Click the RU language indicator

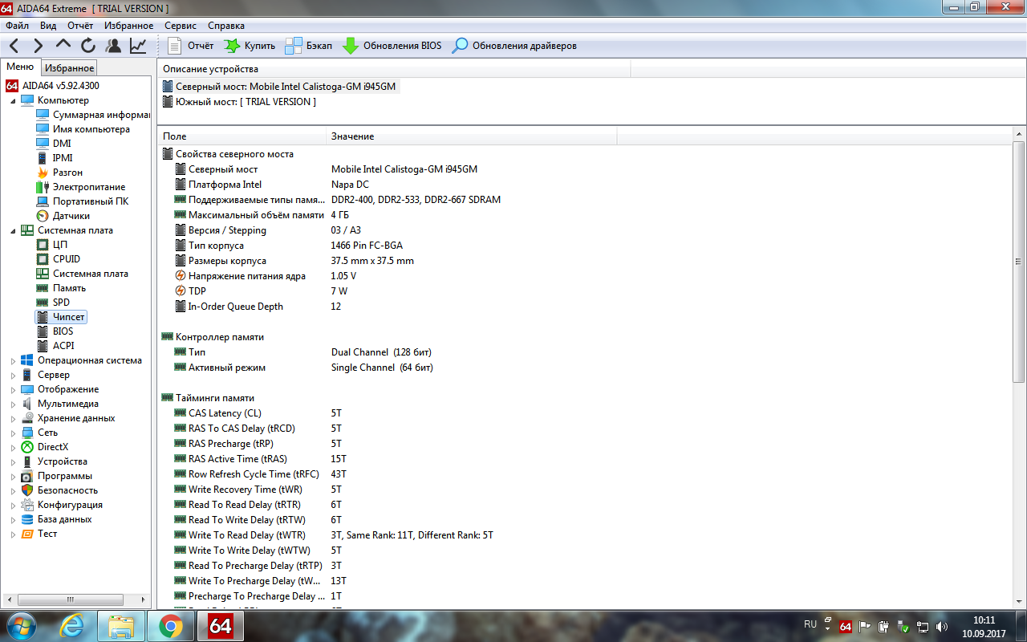pos(810,625)
